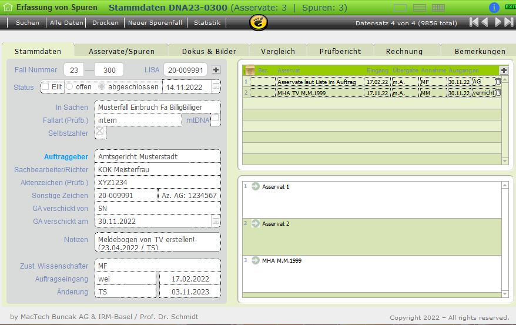Jump to the last record arrow

pos(509,22)
